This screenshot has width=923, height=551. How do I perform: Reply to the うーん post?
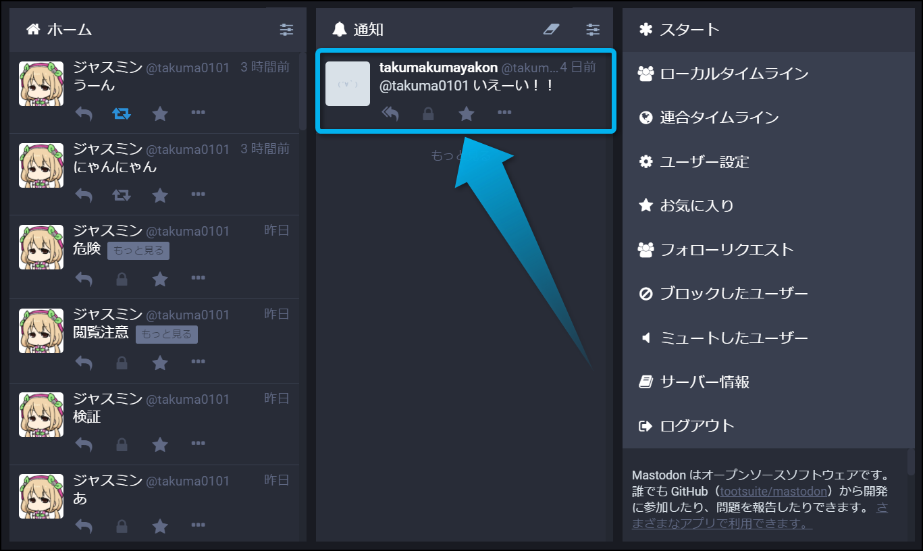tap(84, 114)
